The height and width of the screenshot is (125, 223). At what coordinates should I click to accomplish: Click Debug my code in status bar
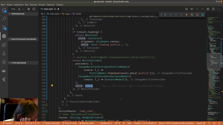86,123
